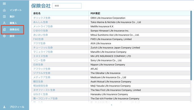Open 設定 from the sidebar
This screenshot has width=194, height=110.
[12, 36]
